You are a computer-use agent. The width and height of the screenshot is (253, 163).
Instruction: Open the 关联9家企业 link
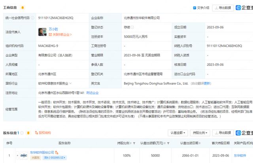tap(60, 35)
